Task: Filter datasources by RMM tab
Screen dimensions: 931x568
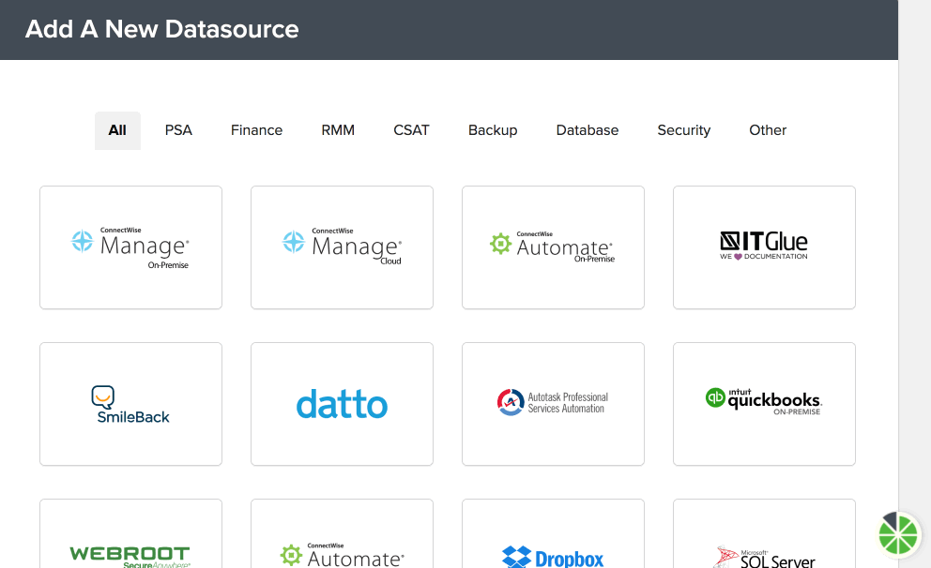Action: pyautogui.click(x=338, y=130)
